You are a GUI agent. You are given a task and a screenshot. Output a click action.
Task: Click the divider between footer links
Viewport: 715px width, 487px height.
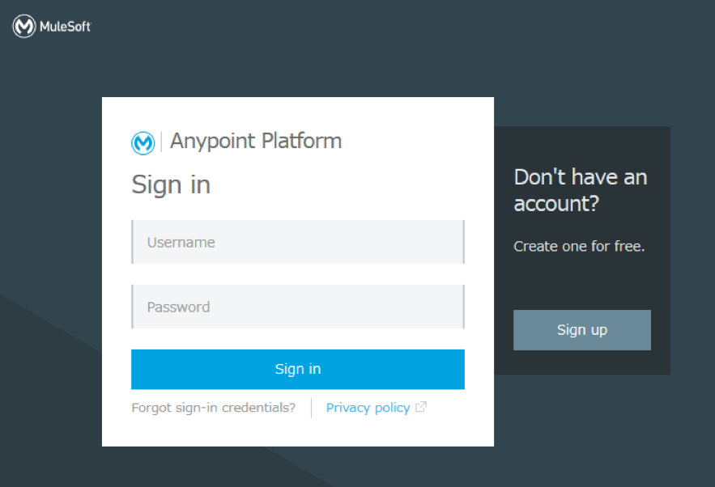tap(312, 408)
